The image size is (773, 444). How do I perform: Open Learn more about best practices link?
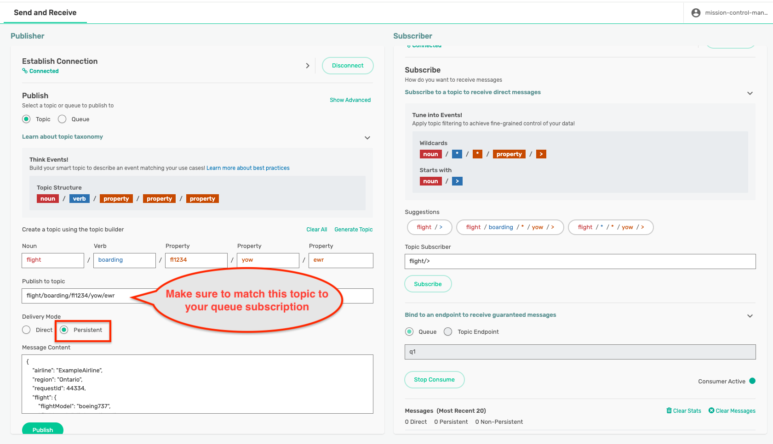click(248, 168)
